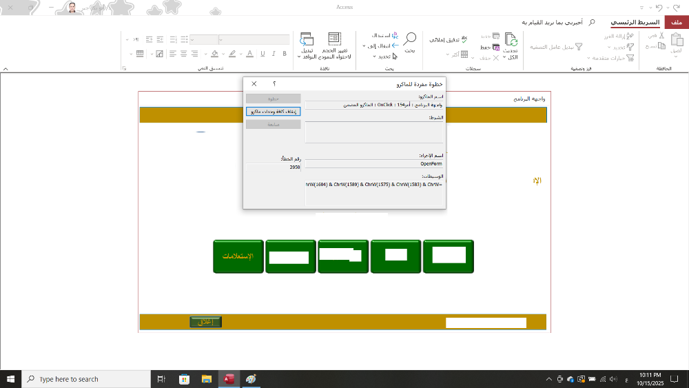The width and height of the screenshot is (689, 388).
Task: Click the Spelling check icon
Action: 464,40
